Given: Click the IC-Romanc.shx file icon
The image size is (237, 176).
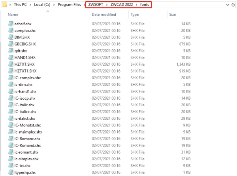Looking at the screenshot, I should [x=11, y=139].
